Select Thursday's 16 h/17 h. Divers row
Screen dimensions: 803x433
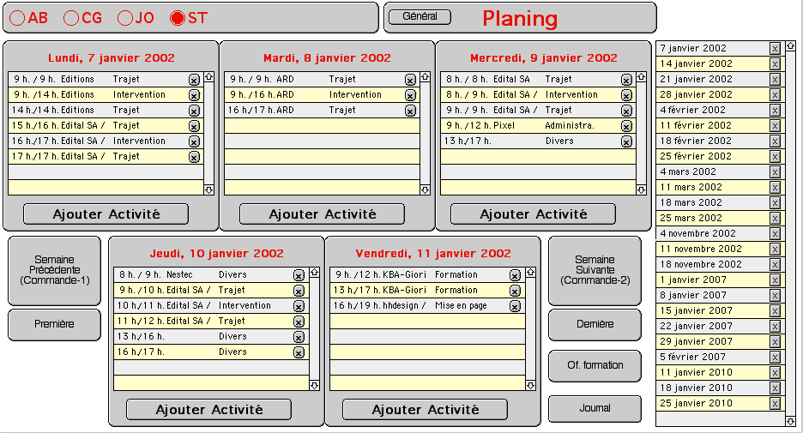212,352
